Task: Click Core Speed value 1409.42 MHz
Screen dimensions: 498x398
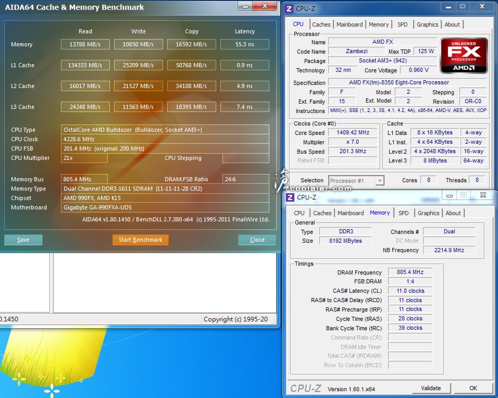Action: (x=353, y=132)
